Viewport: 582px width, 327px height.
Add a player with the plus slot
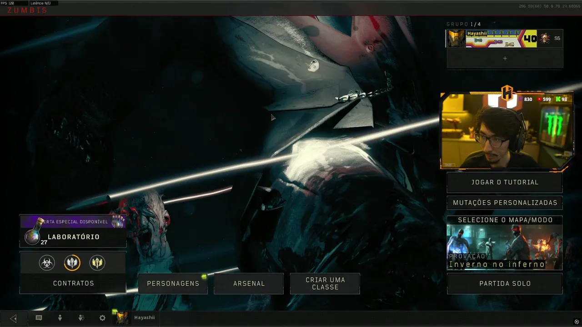pos(505,58)
